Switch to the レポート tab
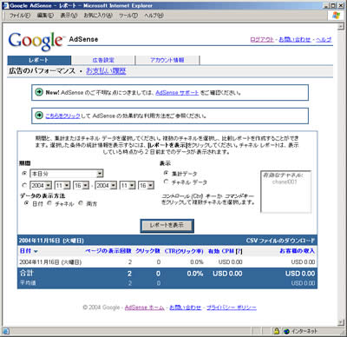 [39, 60]
